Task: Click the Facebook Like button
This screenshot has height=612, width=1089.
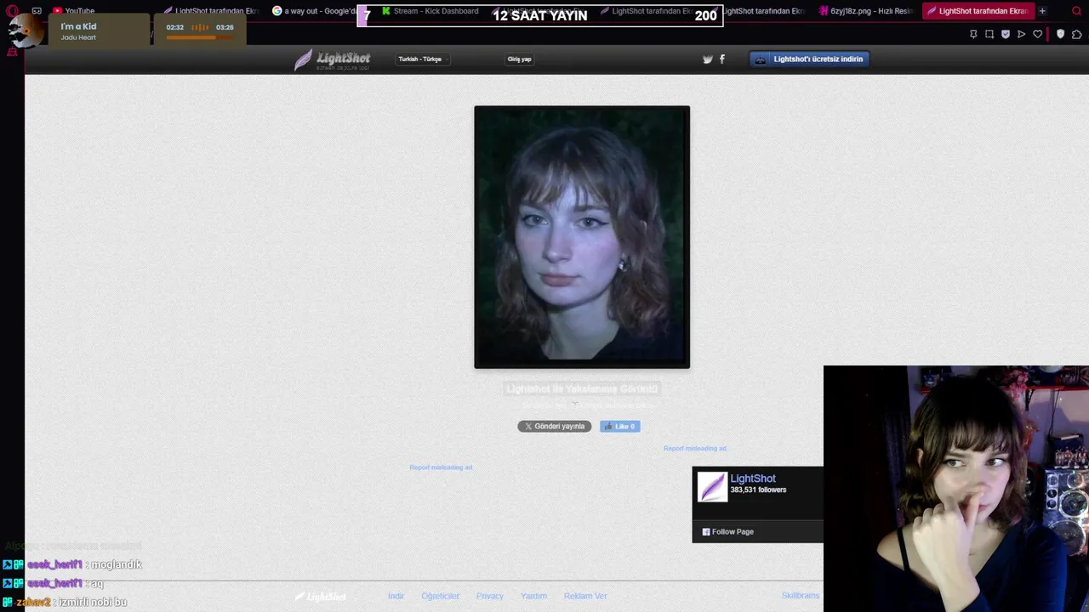Action: pos(620,426)
